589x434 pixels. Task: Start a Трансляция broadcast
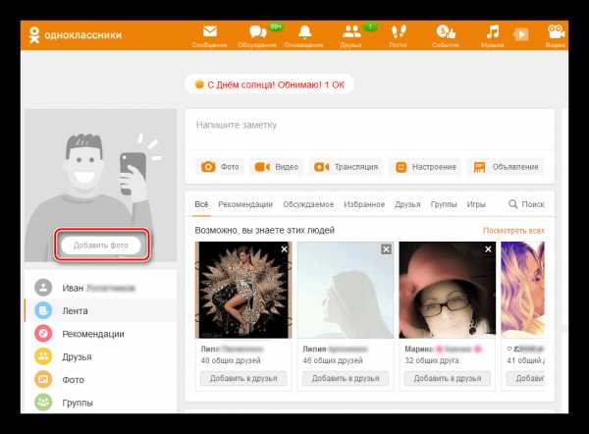(x=346, y=167)
